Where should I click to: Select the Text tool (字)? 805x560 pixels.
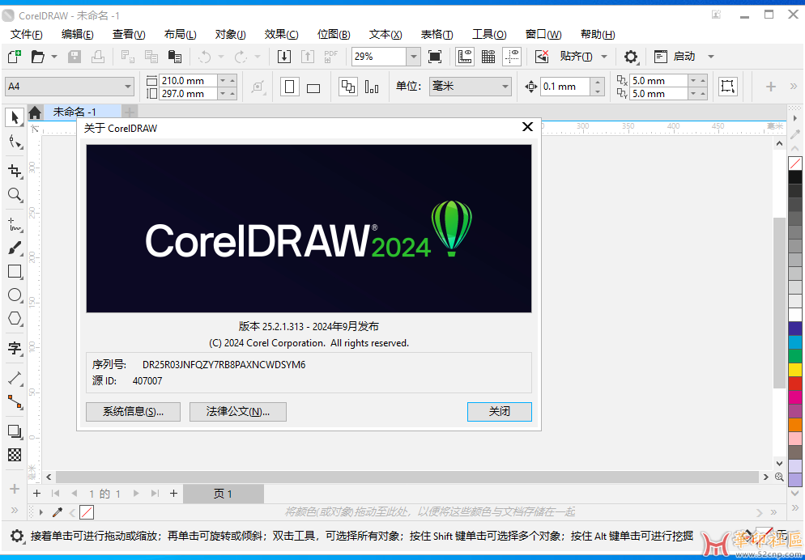pyautogui.click(x=15, y=349)
